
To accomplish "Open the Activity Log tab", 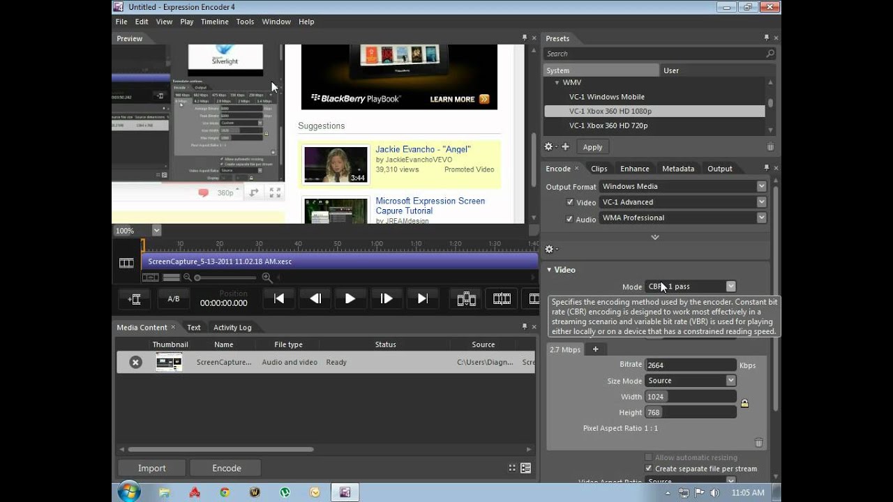I will click(x=232, y=328).
